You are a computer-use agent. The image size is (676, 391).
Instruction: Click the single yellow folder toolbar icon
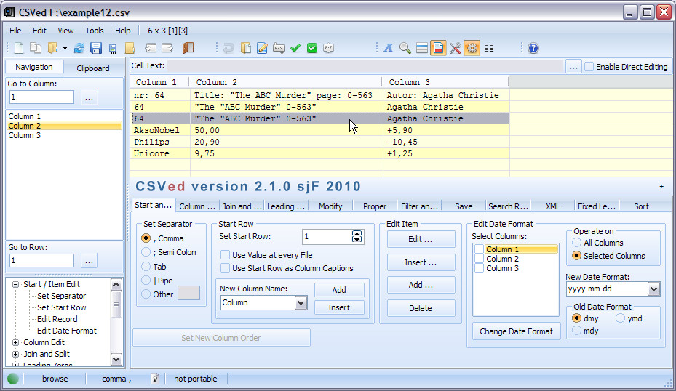tap(130, 48)
